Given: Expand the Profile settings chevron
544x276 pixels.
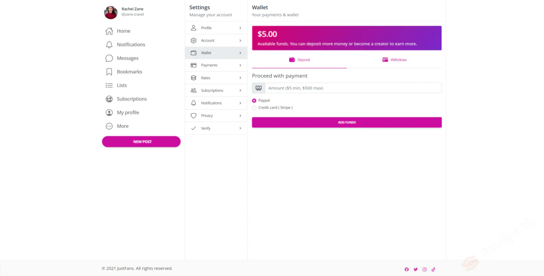Looking at the screenshot, I should [x=240, y=28].
